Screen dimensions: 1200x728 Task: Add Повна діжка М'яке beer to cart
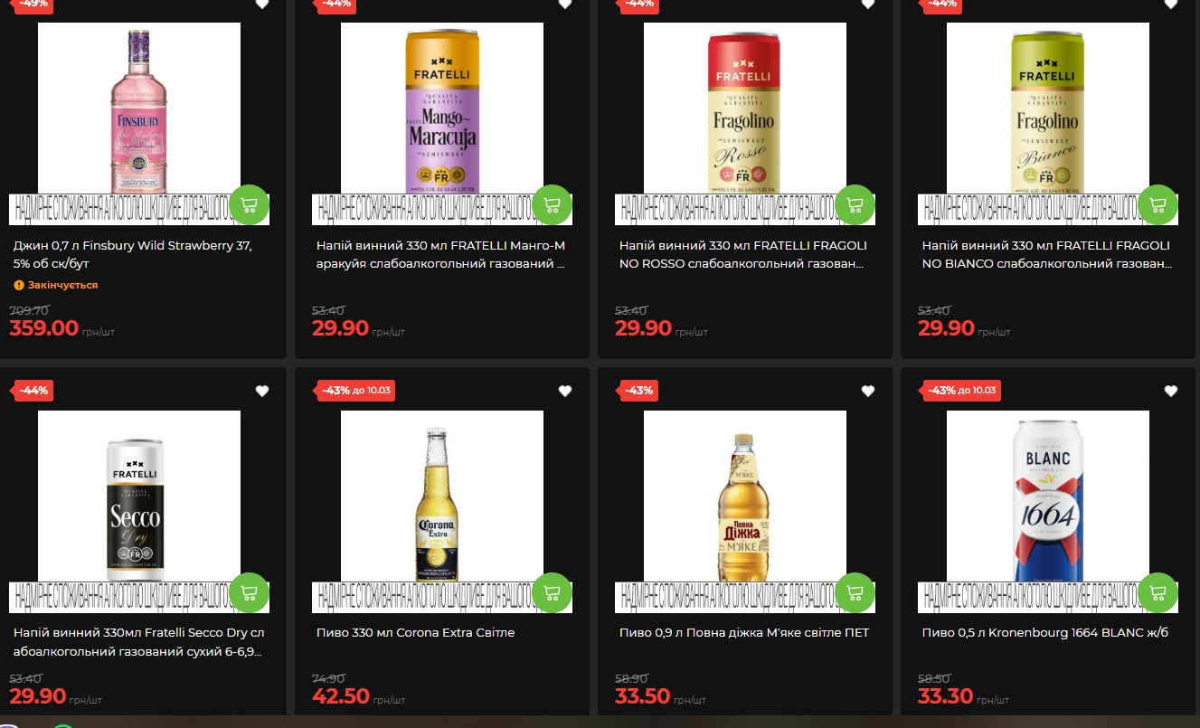tap(855, 592)
